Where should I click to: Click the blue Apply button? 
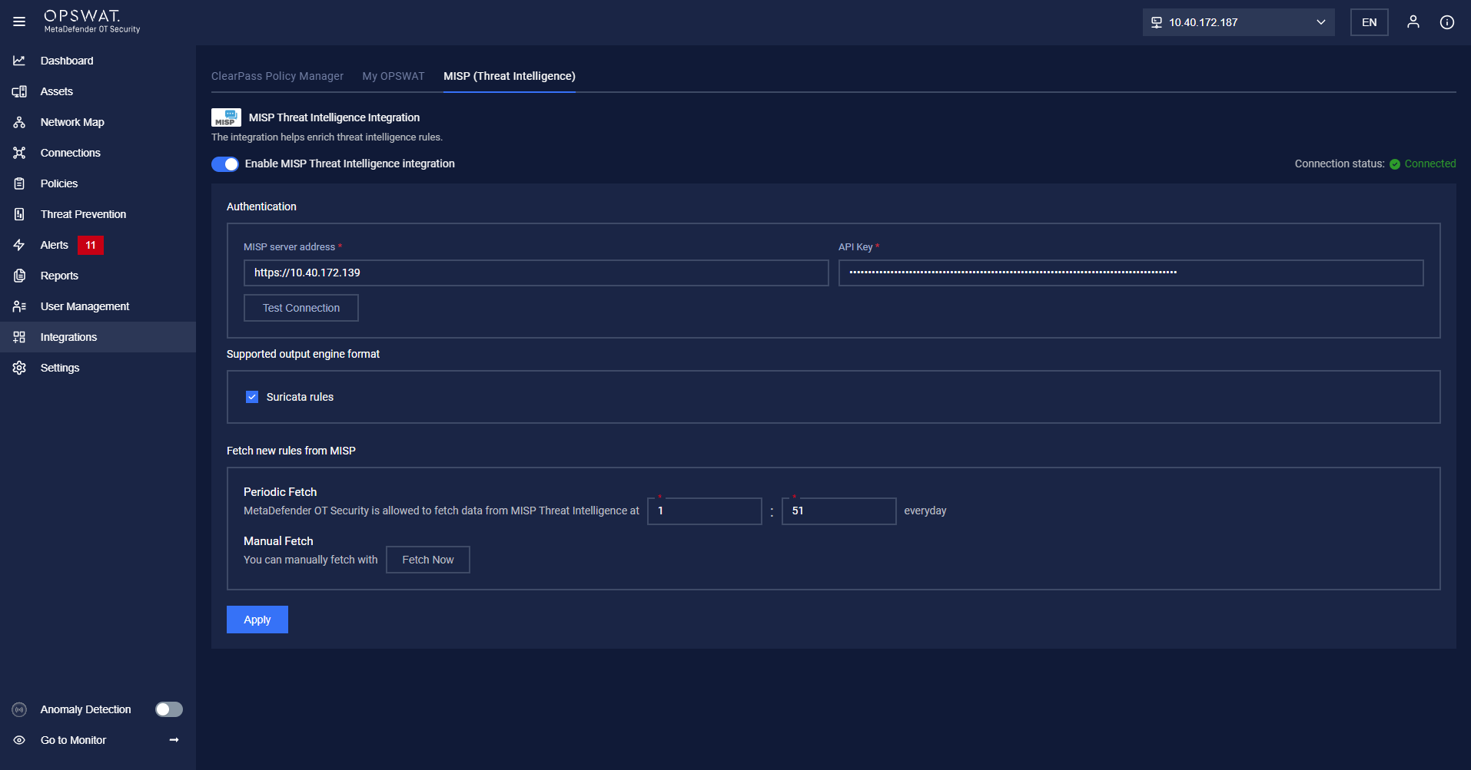(257, 620)
